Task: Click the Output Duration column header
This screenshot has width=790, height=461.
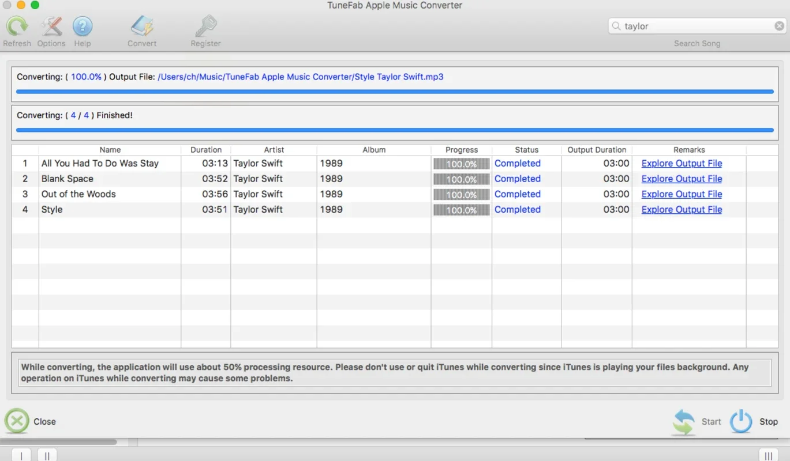Action: [x=597, y=150]
